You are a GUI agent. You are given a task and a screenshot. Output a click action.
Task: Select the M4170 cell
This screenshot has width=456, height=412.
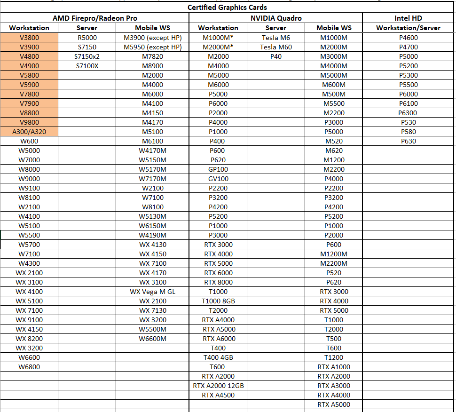coord(152,122)
